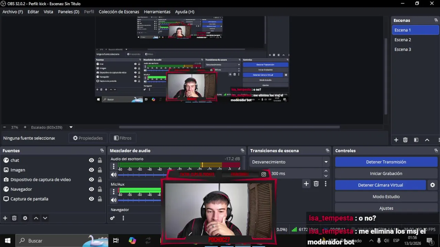Zoom in preview with plus icon

[x=25, y=127]
